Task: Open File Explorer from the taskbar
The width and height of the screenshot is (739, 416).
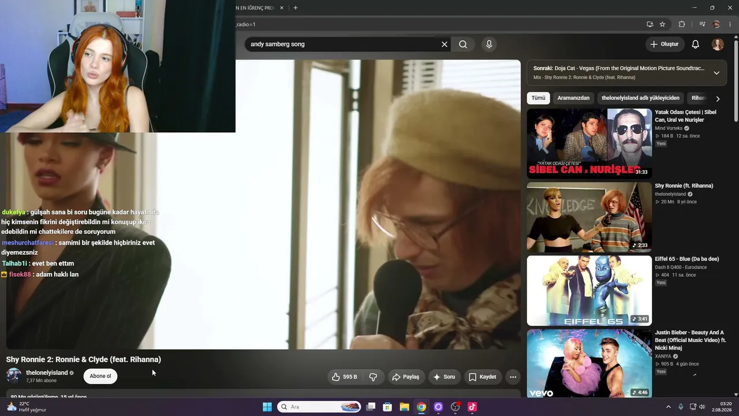Action: (x=404, y=407)
